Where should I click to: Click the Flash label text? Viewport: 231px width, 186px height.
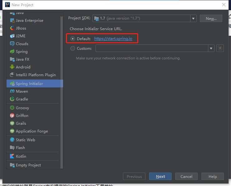pyautogui.click(x=20, y=148)
